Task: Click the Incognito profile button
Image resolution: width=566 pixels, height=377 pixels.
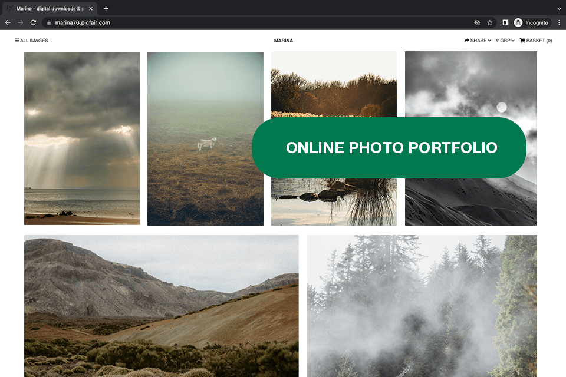Action: coord(532,22)
